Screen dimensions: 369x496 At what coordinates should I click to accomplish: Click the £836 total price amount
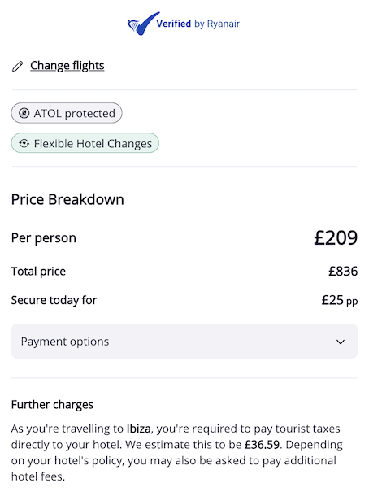(343, 272)
